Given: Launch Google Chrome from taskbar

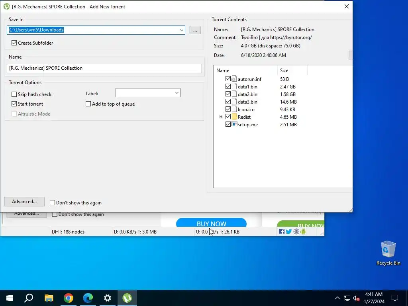Looking at the screenshot, I should click(x=69, y=298).
